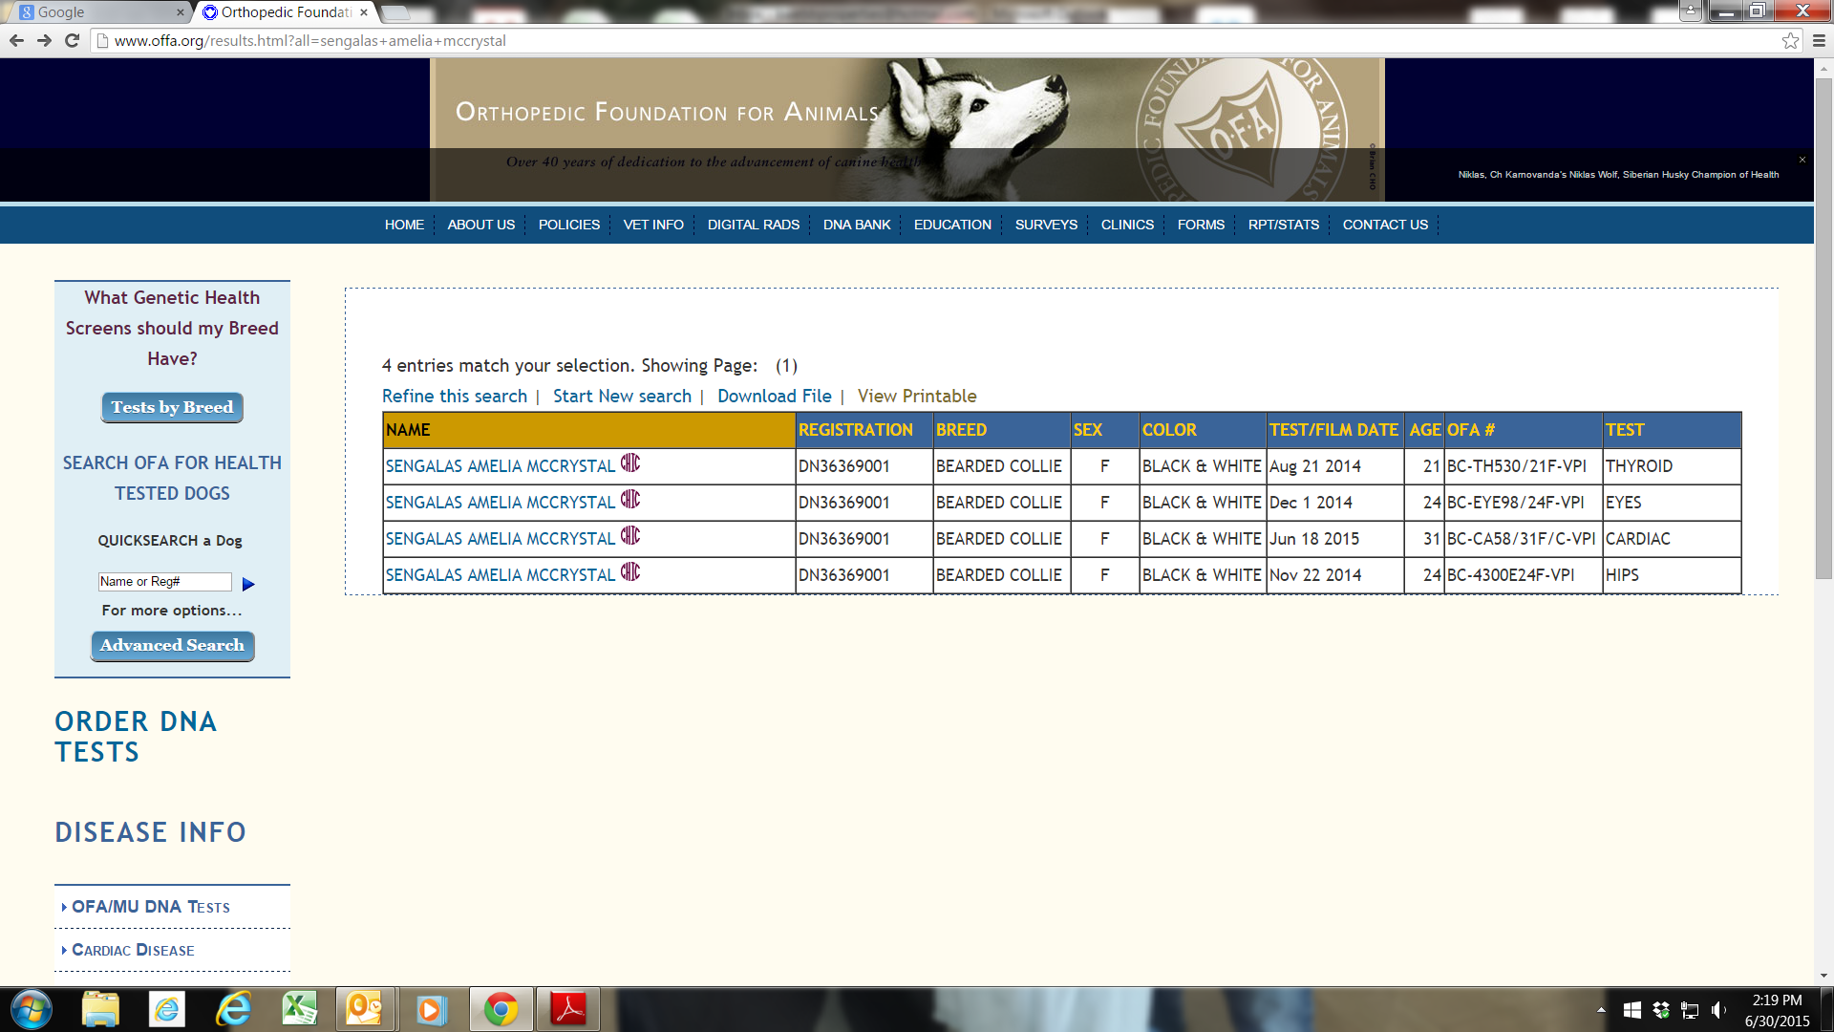
Task: Click the Dropbox tray icon
Action: point(1661,1010)
